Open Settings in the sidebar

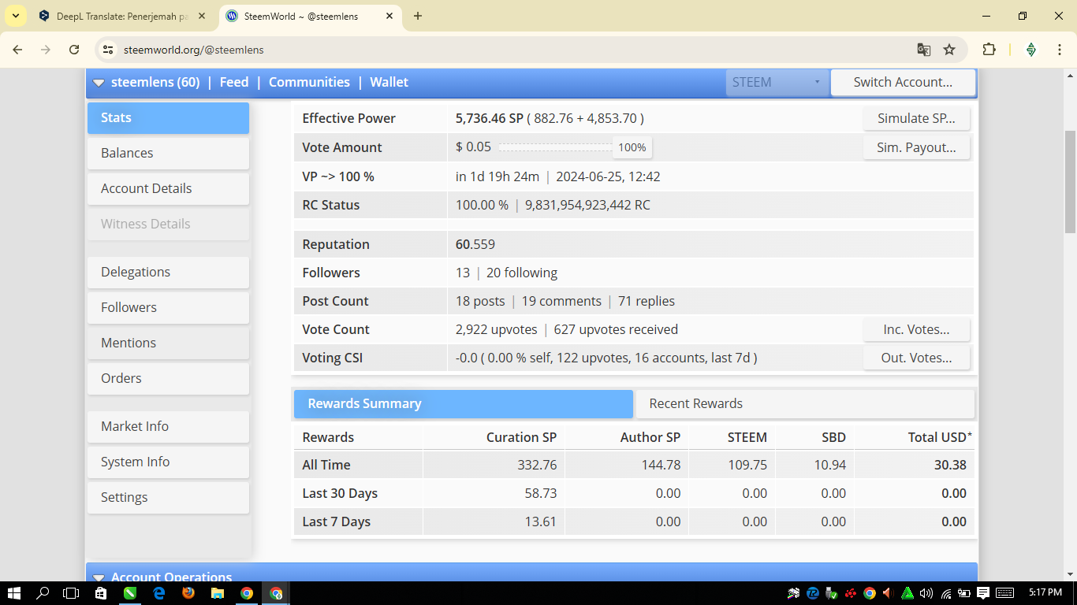click(x=168, y=498)
